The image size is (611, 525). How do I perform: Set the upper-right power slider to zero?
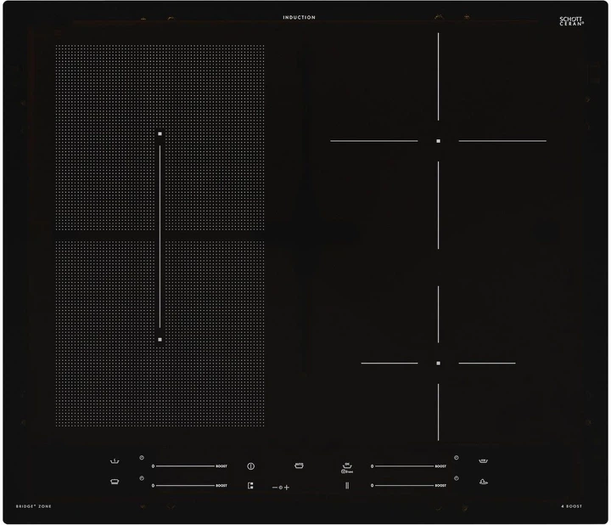(373, 466)
